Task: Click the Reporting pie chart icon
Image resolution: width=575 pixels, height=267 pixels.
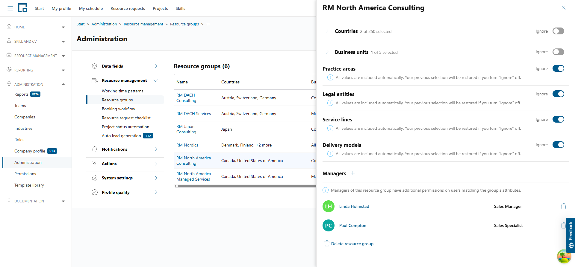Action: (9, 69)
